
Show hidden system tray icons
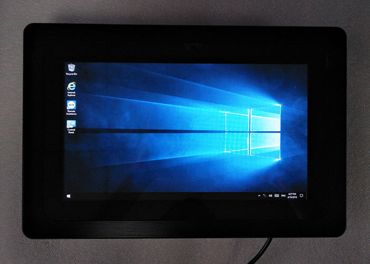(x=259, y=196)
